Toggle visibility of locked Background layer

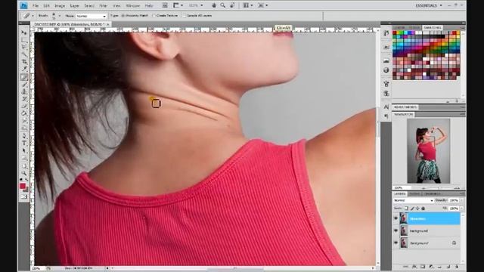396,243
